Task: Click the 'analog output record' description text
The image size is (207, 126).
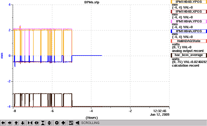Action: tap(188, 51)
